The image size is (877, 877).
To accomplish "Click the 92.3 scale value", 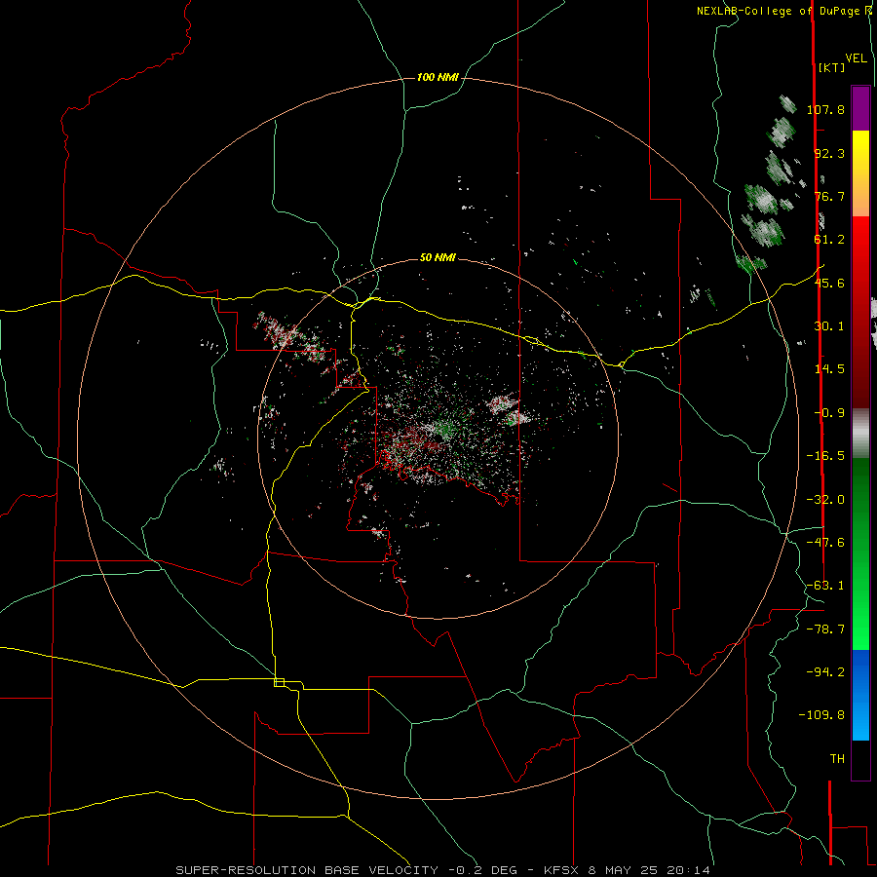I will pyautogui.click(x=829, y=153).
